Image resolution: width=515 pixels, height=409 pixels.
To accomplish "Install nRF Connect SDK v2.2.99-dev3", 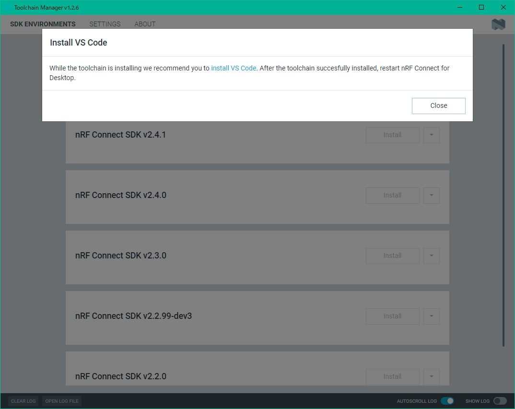I will [x=393, y=316].
